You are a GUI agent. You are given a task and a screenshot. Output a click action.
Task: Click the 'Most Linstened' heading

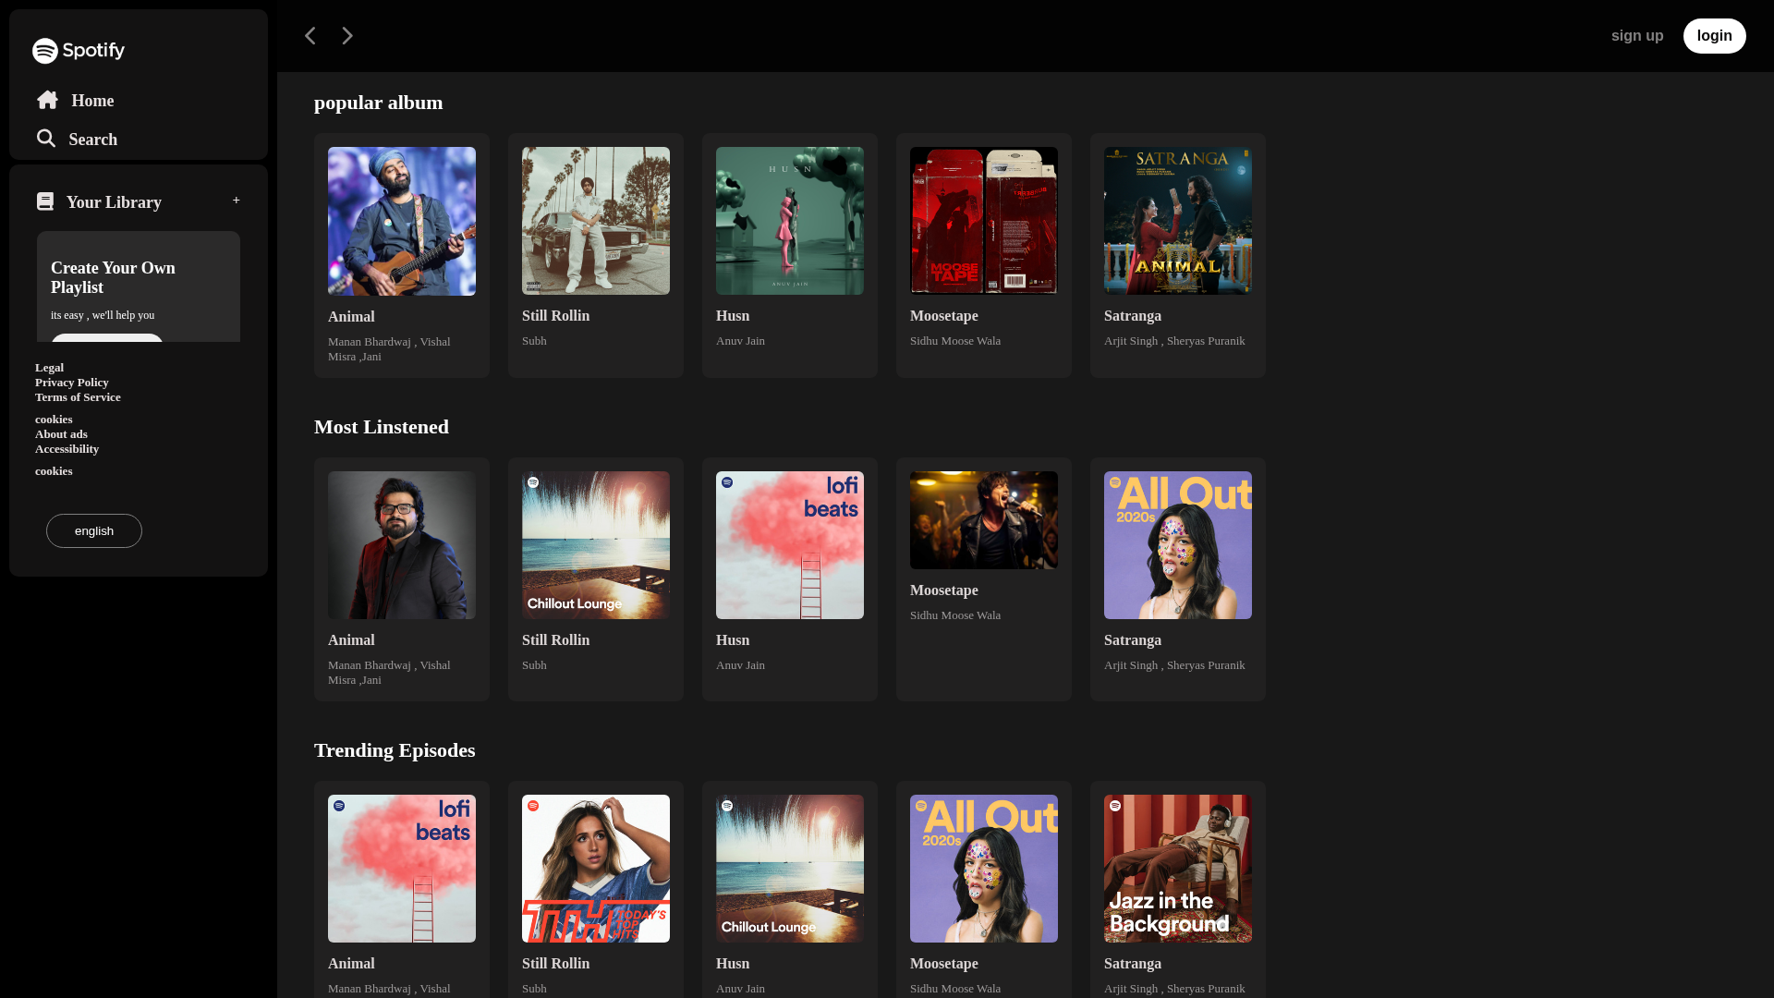[382, 427]
